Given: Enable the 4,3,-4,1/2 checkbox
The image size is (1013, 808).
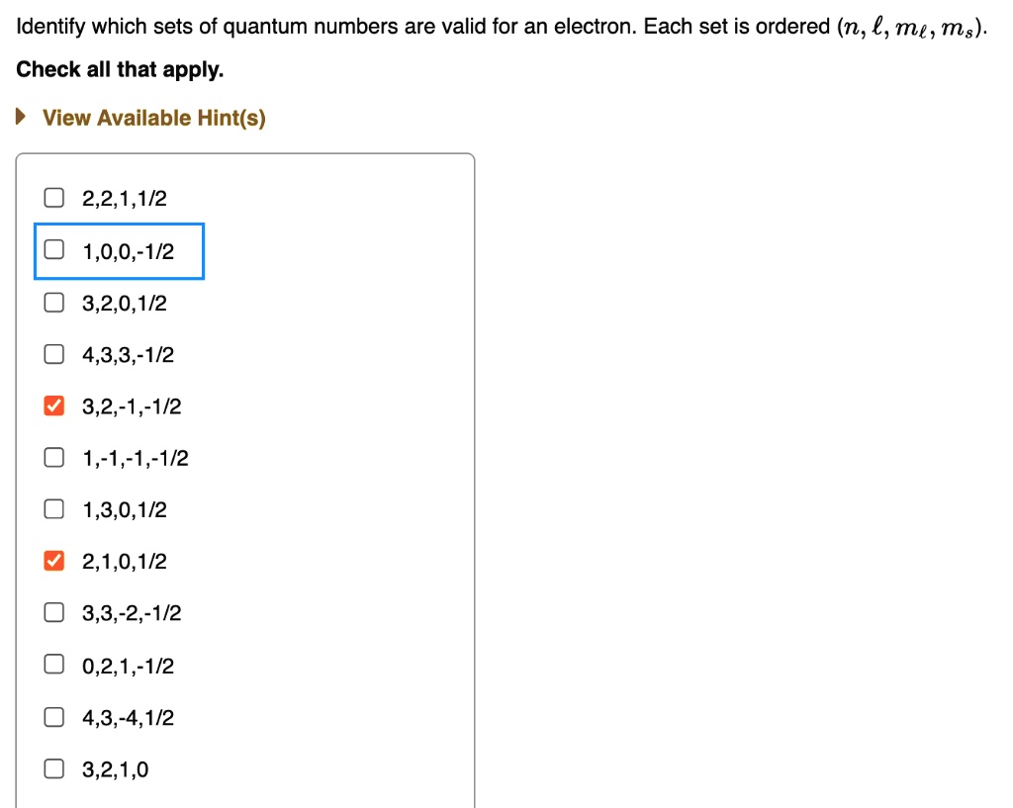Looking at the screenshot, I should (x=53, y=718).
